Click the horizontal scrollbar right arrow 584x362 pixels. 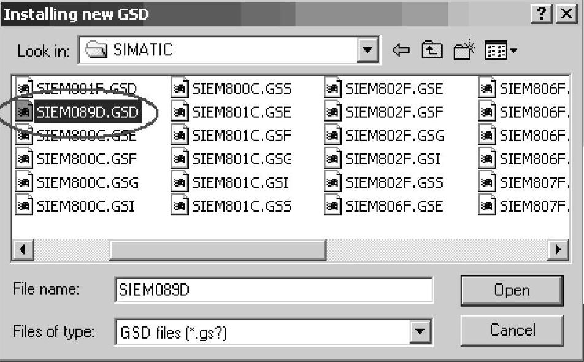(558, 249)
